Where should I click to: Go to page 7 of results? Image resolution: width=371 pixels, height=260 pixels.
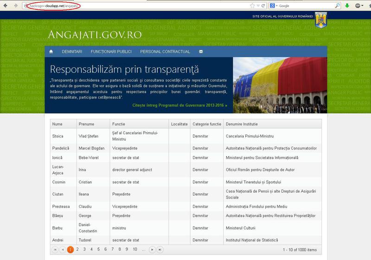point(113,249)
